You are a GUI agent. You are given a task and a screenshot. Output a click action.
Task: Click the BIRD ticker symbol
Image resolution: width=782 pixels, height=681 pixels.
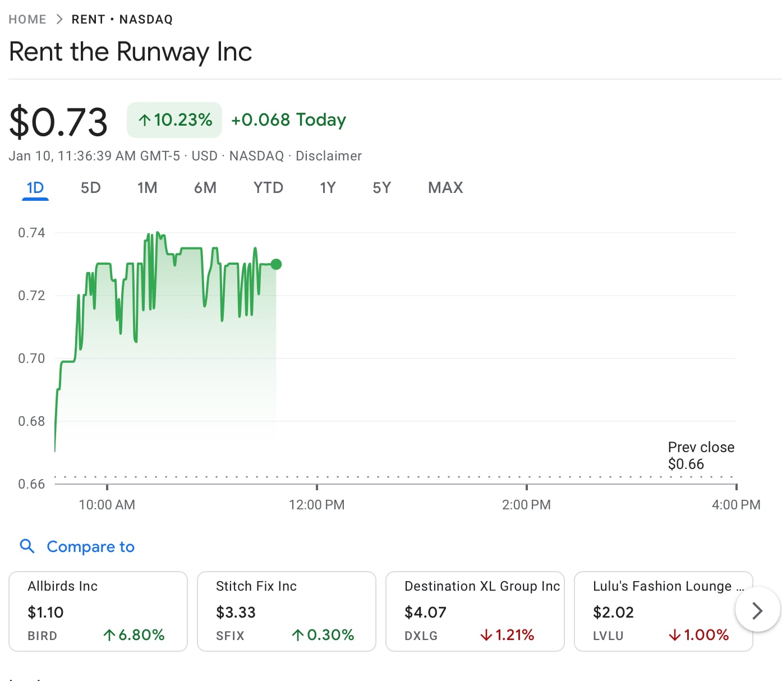[x=43, y=636]
